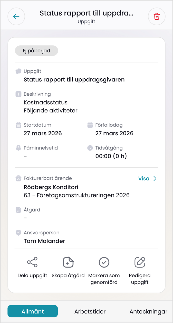Image resolution: width=173 pixels, height=323 pixels.
Task: Open the Visa link for the case
Action: click(x=144, y=179)
